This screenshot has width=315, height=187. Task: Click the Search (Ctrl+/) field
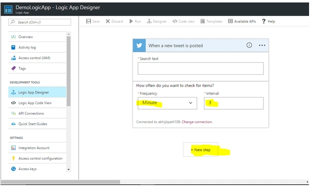[x=40, y=22]
